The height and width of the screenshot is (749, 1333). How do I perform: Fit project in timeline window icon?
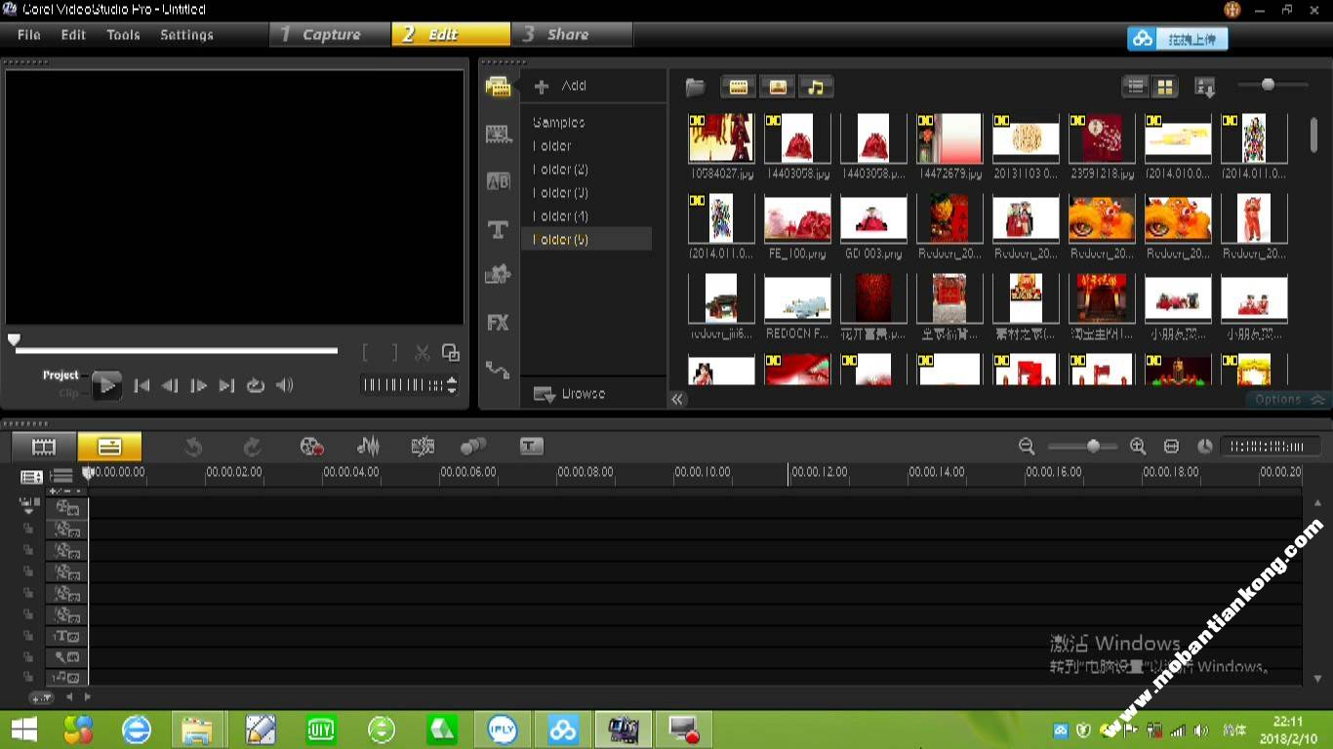[1171, 447]
